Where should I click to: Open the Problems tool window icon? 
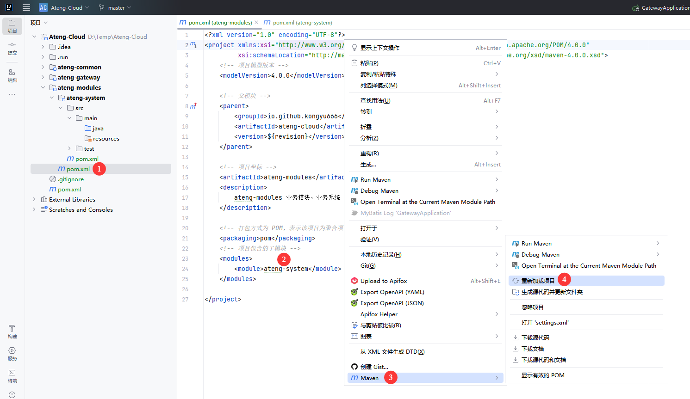click(x=12, y=394)
